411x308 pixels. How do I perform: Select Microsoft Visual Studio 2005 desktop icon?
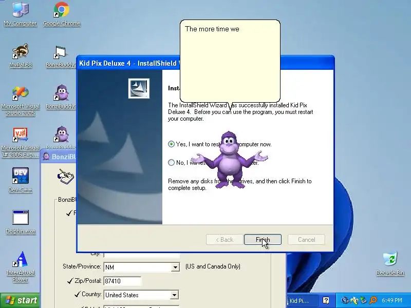tap(20, 101)
